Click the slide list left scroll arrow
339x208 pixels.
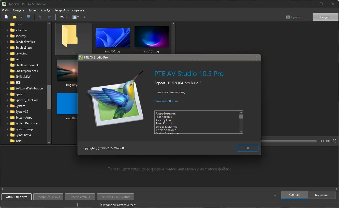tap(2, 189)
